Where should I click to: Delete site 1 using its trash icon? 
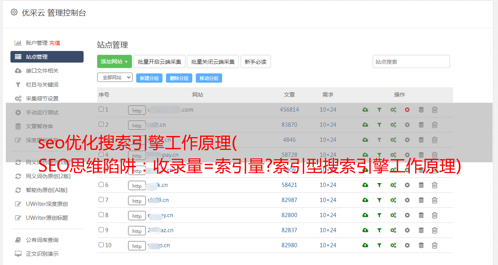435,110
